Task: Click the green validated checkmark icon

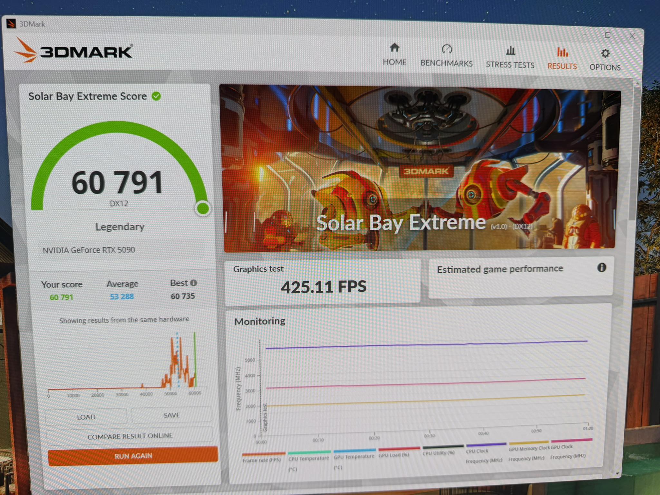Action: pos(156,96)
